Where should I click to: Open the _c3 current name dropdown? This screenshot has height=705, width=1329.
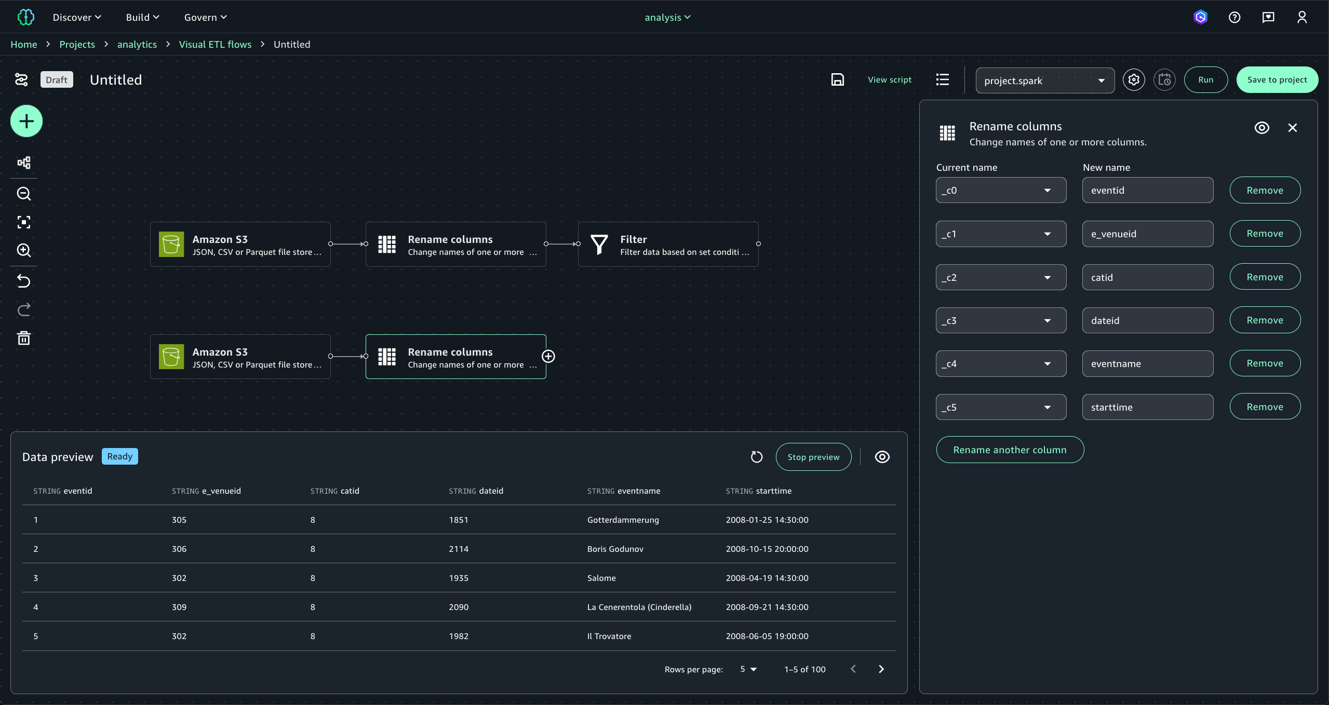(1000, 321)
